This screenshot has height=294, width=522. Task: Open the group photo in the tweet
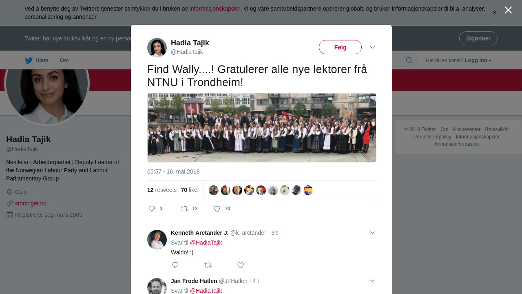click(x=262, y=128)
